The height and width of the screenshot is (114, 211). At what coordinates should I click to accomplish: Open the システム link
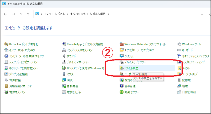click(x=129, y=56)
